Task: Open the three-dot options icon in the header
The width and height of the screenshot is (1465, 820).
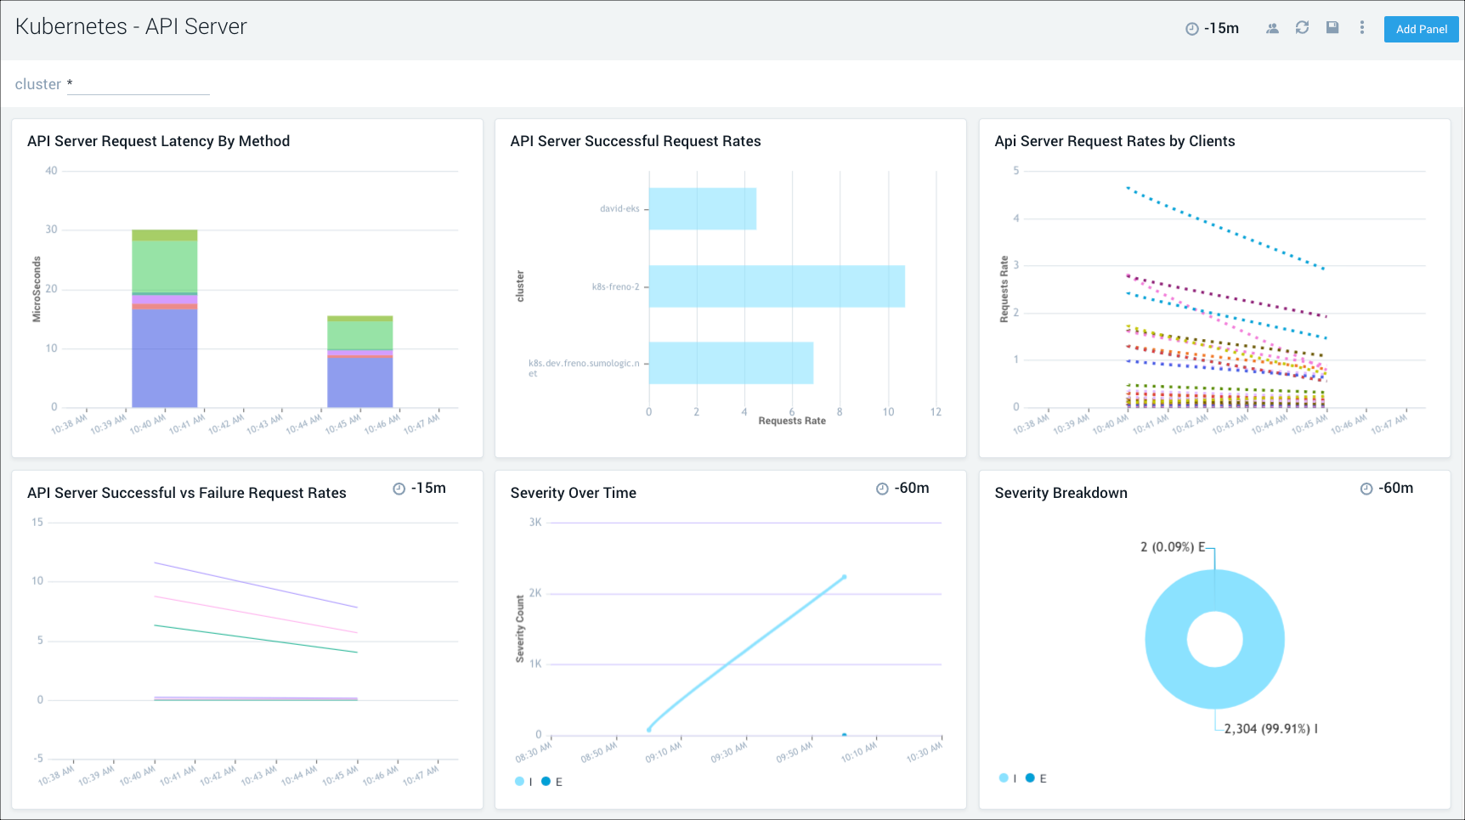Action: [1361, 28]
